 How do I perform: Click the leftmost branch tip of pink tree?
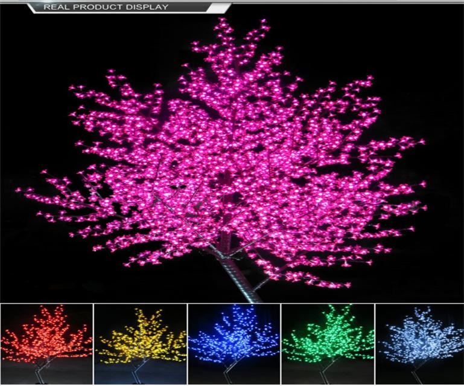[x=19, y=190]
